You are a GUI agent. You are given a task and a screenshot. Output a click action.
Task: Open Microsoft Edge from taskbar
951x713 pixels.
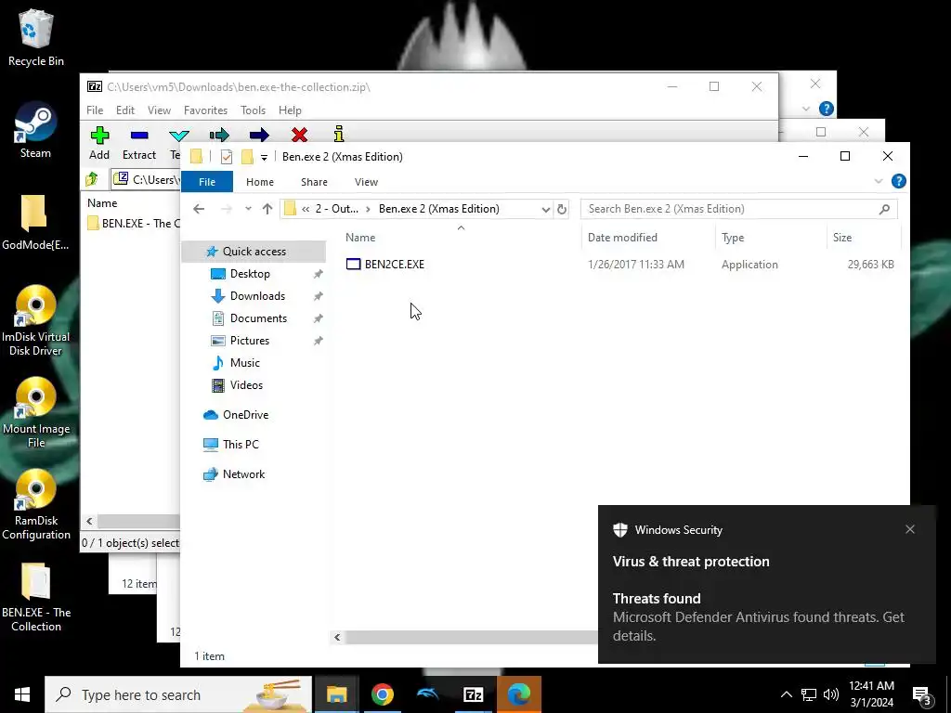pos(518,694)
